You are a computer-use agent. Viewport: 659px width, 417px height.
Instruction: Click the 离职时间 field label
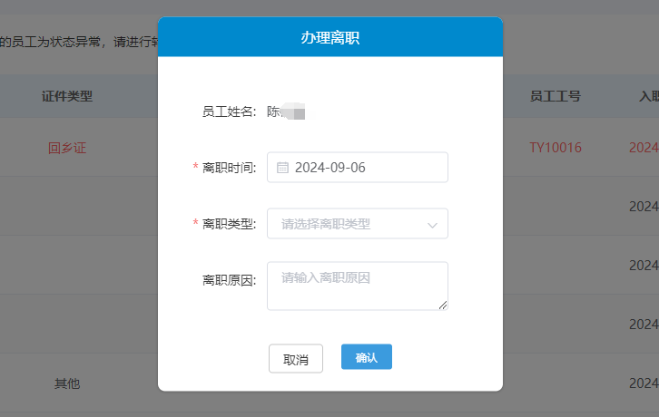(x=229, y=168)
